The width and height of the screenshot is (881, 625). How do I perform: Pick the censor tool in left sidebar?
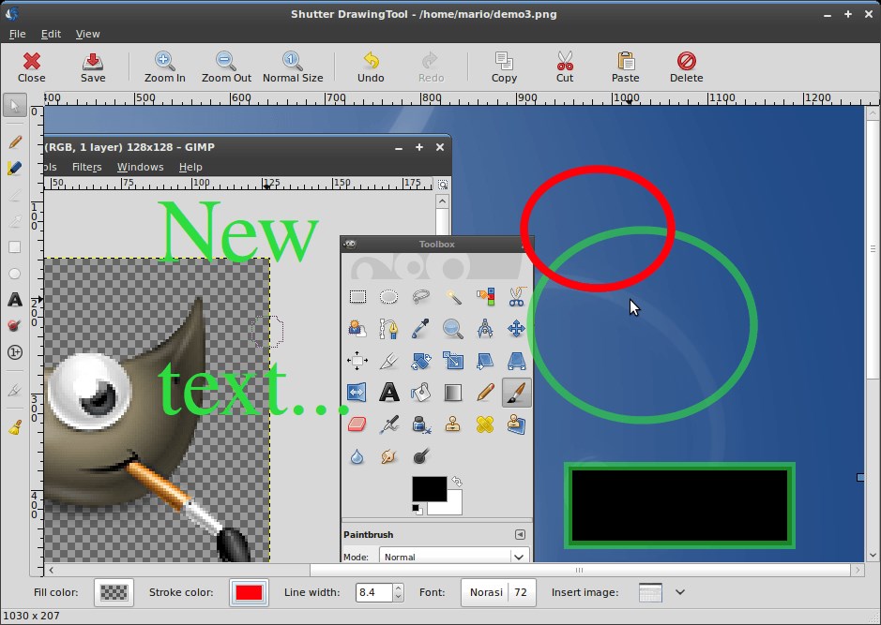pos(15,325)
